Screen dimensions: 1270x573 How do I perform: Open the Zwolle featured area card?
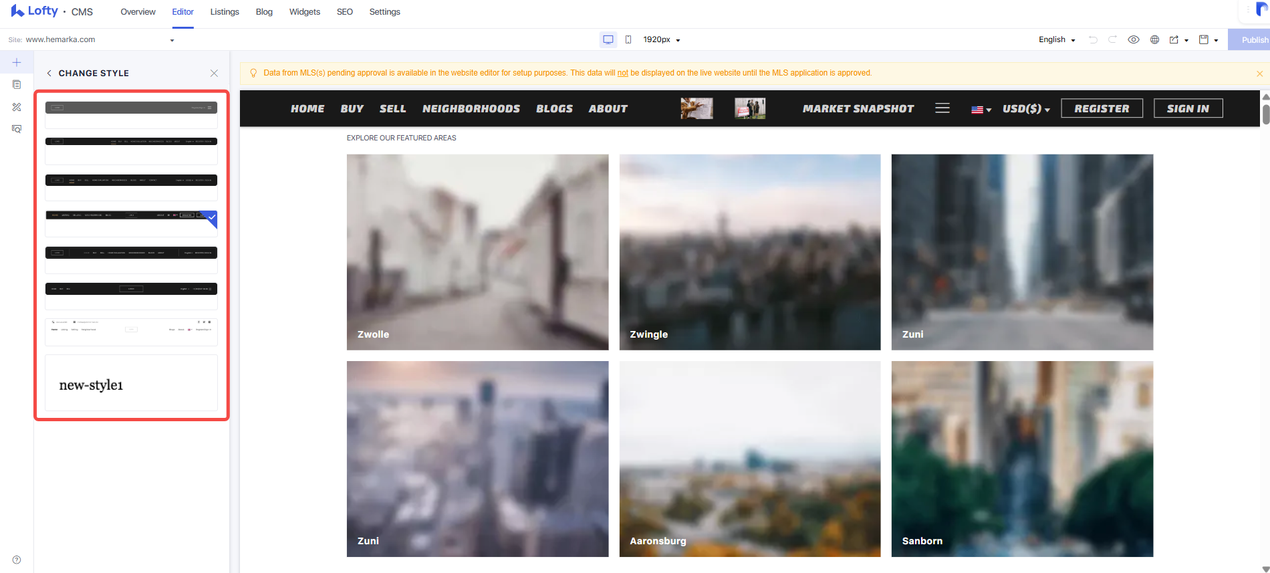[477, 252]
